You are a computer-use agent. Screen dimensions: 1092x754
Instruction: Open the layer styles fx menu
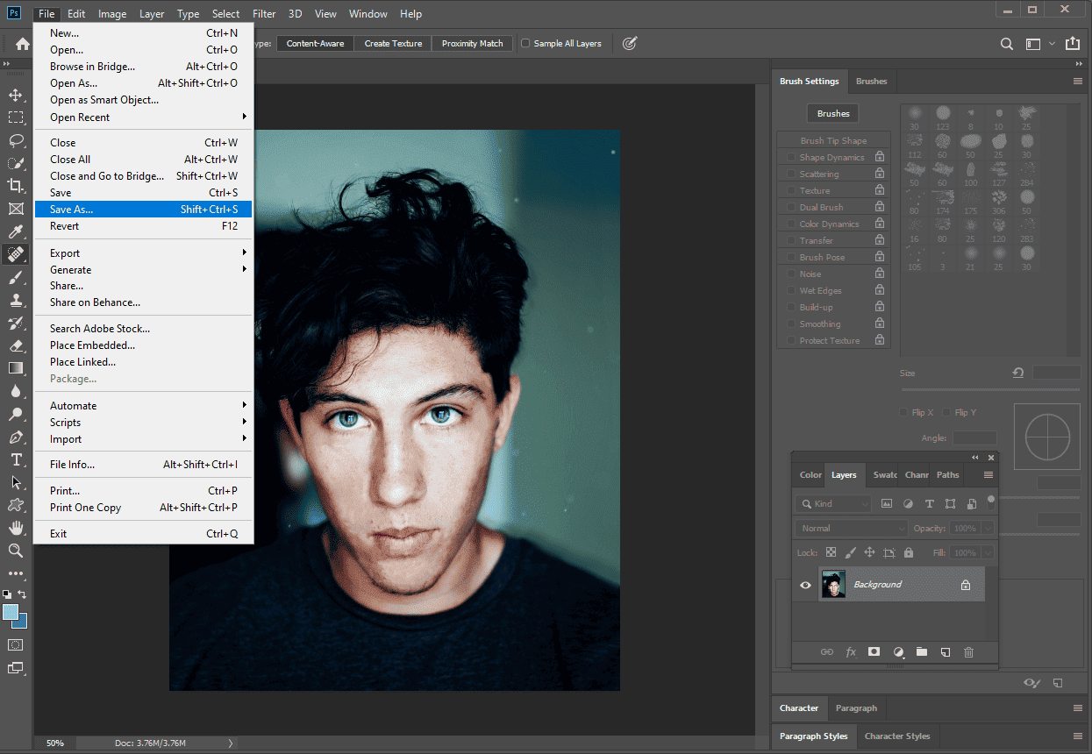point(850,651)
